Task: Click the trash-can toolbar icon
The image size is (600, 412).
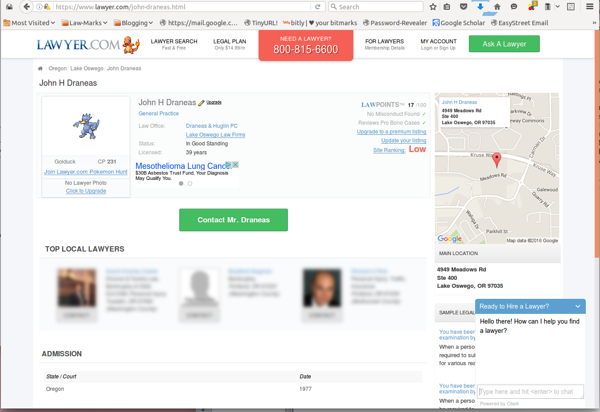Action: tap(548, 7)
